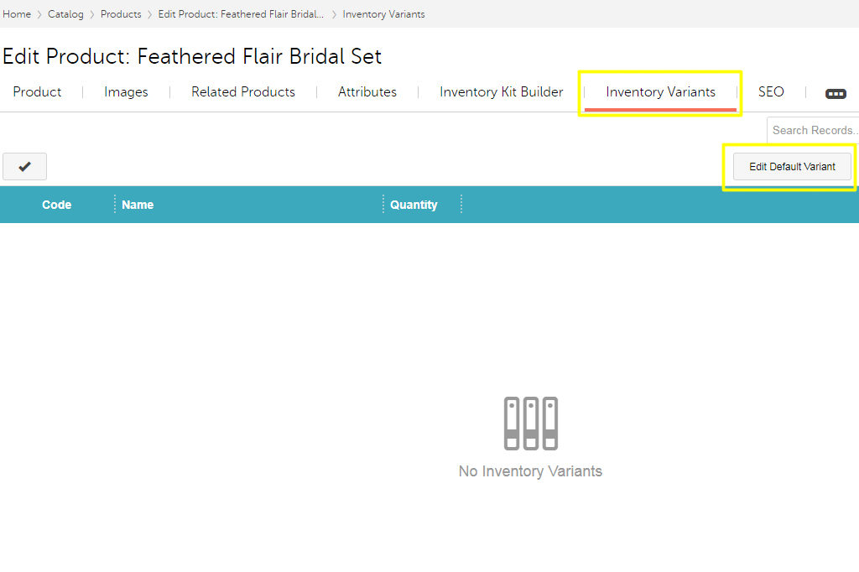The height and width of the screenshot is (572, 859).
Task: Select the Inventory Variants tab
Action: tap(660, 92)
